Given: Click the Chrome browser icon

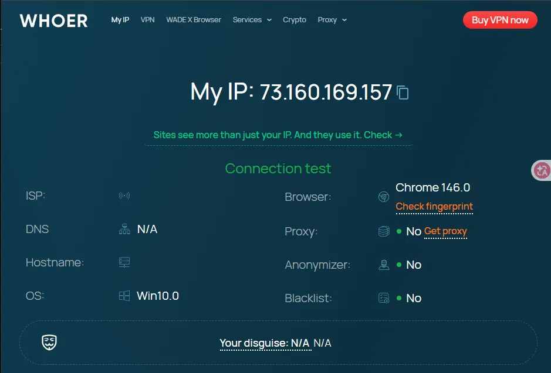Looking at the screenshot, I should pyautogui.click(x=384, y=197).
